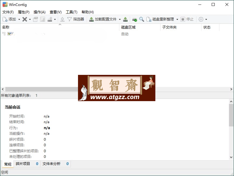This screenshot has height=176, width=234.
Task: Click the 自动 disk zone cell
Action: 125,34
